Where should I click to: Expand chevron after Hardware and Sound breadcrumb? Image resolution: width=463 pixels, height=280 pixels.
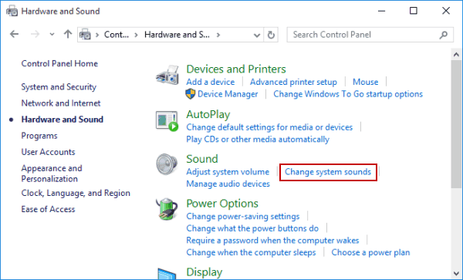[x=218, y=35]
